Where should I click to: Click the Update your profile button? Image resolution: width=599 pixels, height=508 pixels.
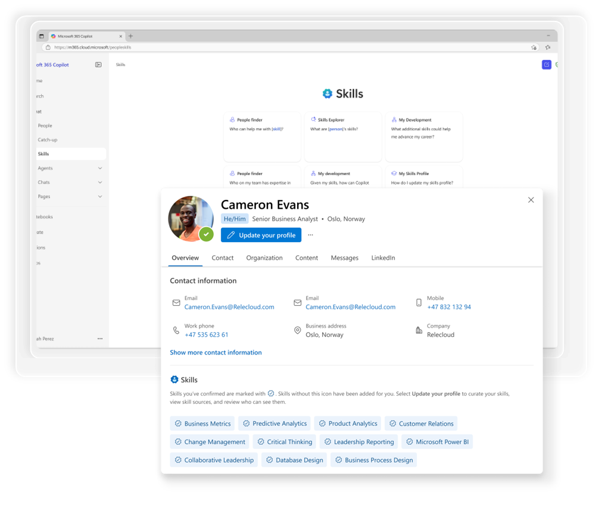point(261,235)
